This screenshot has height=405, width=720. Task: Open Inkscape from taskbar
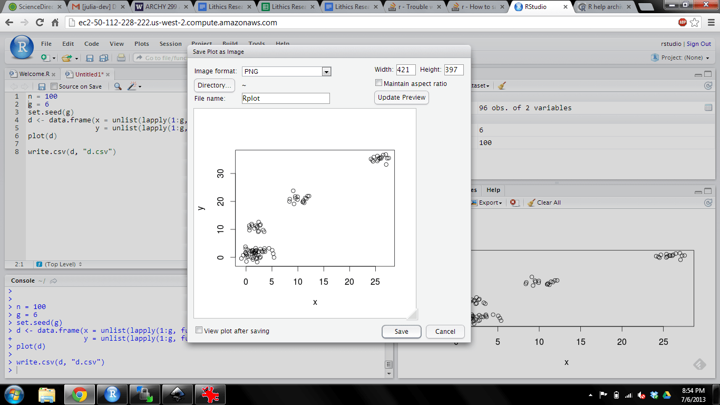pyautogui.click(x=177, y=394)
